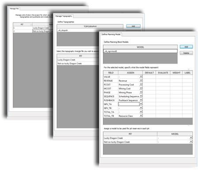The height and width of the screenshot is (170, 200).
Task: Open the PCOST Processing Cost dropdown arrow
Action: pyautogui.click(x=141, y=84)
